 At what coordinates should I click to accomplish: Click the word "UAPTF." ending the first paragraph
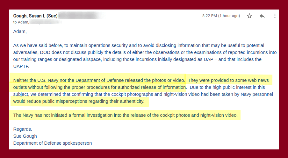click(x=21, y=66)
